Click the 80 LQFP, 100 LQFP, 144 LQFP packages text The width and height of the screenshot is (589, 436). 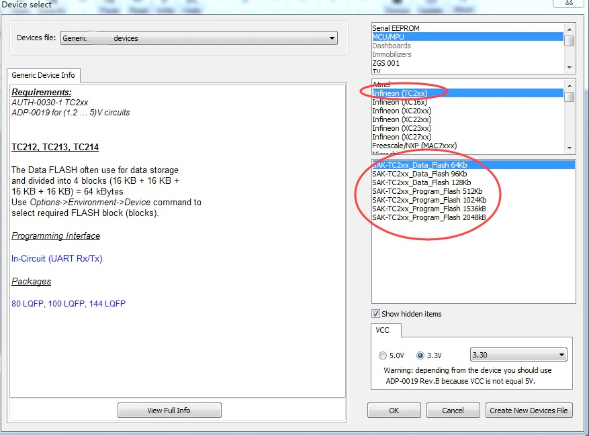click(x=69, y=304)
